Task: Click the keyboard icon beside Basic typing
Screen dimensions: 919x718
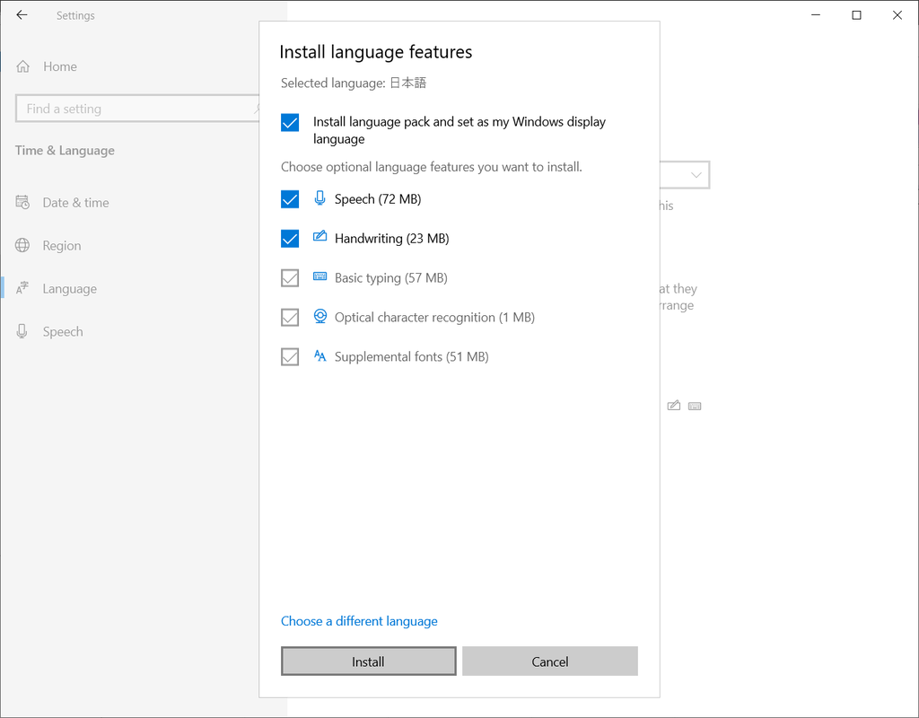Action: [320, 276]
